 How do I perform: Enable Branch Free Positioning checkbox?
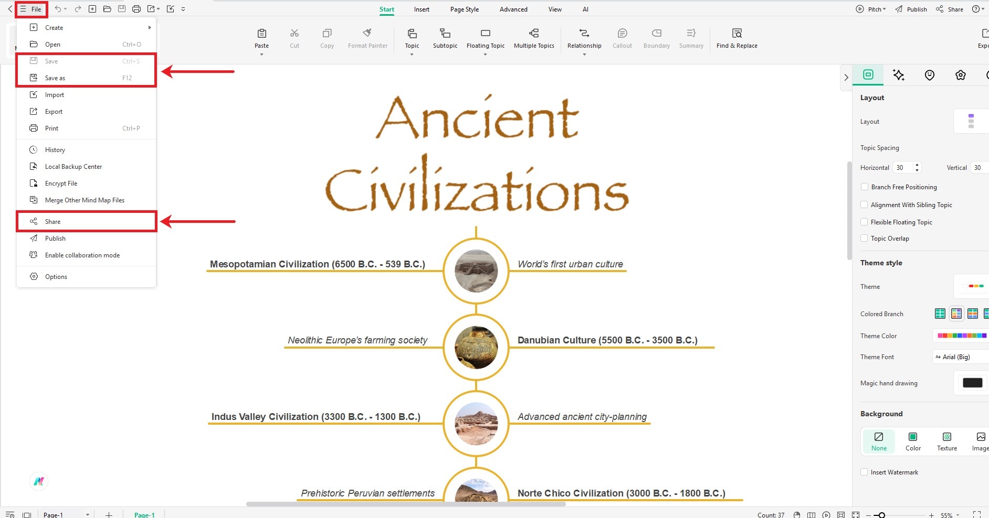pyautogui.click(x=864, y=187)
